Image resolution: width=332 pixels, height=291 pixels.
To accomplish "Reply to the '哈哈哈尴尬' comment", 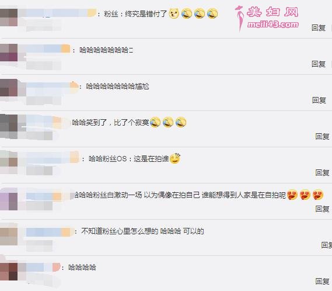I will point(319,100).
